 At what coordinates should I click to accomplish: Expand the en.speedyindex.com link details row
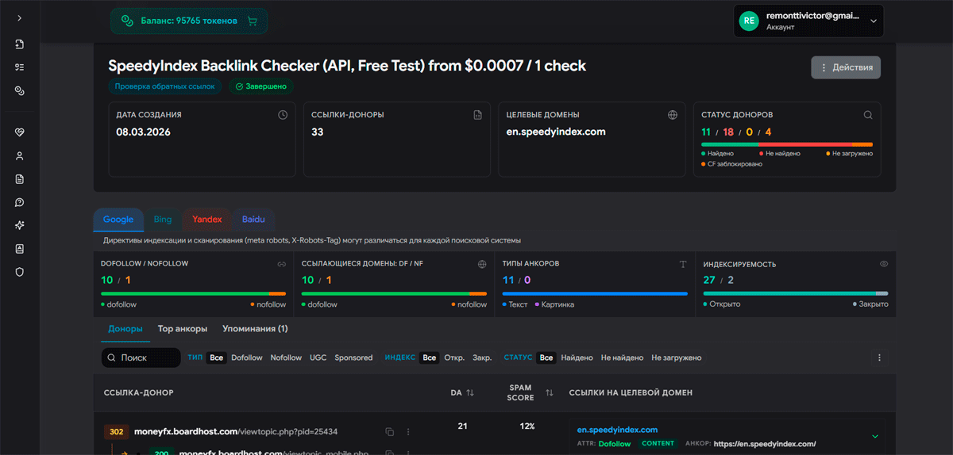click(x=875, y=436)
